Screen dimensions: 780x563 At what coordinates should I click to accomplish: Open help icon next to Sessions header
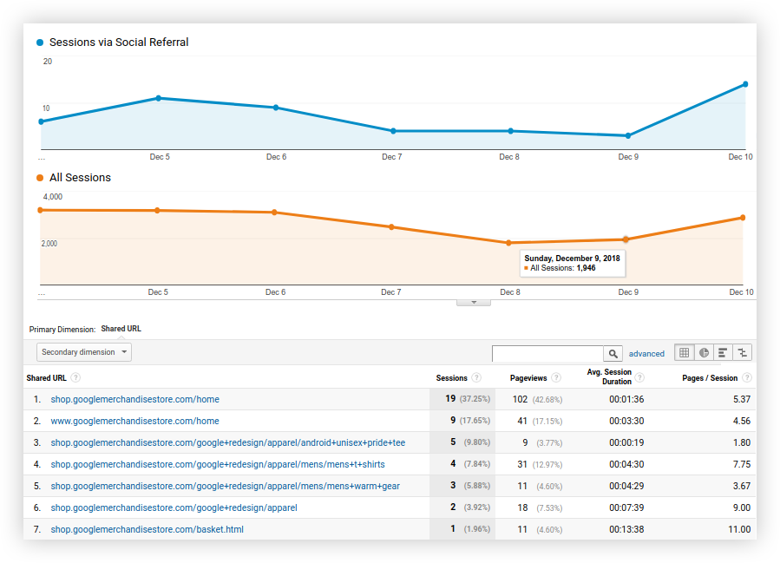click(476, 377)
